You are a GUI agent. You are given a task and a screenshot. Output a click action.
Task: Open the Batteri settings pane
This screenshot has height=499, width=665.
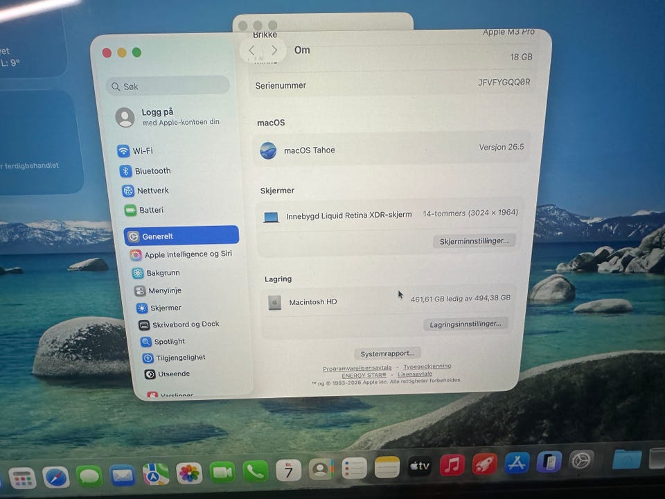coord(144,210)
